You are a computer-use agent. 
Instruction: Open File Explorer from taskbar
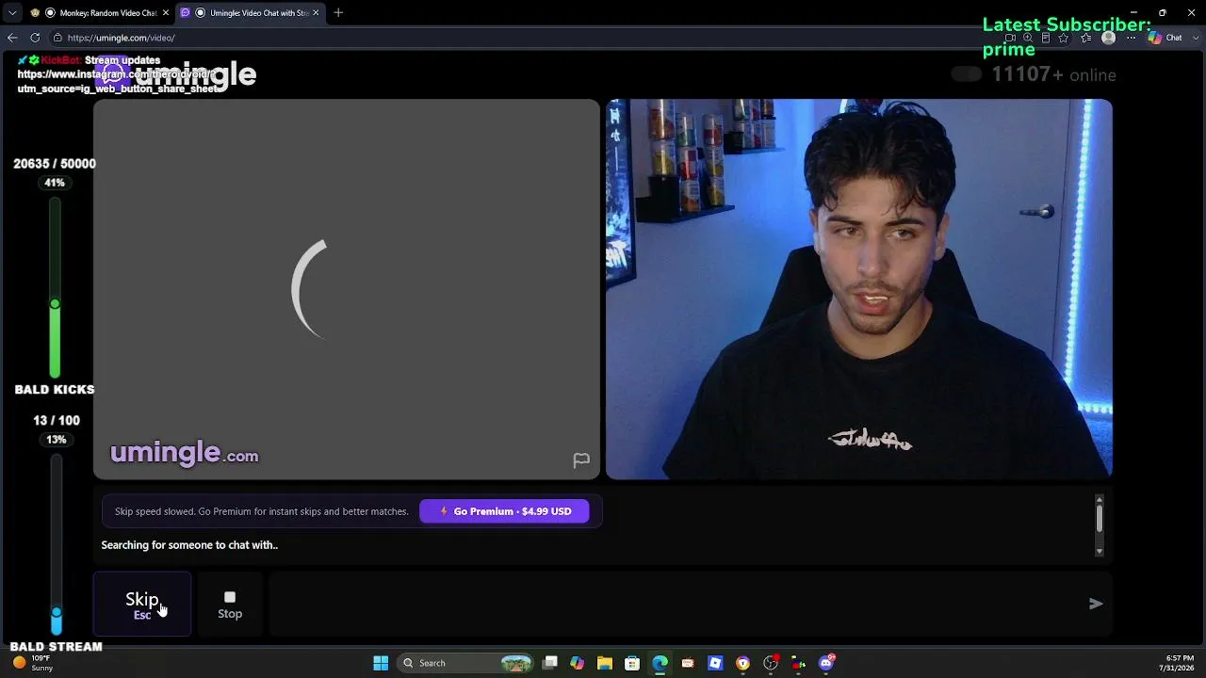[605, 663]
